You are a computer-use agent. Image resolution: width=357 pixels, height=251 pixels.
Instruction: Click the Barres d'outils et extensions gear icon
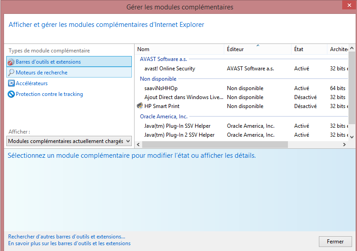[11, 62]
